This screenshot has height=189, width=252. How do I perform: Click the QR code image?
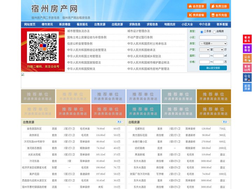(x=43, y=47)
